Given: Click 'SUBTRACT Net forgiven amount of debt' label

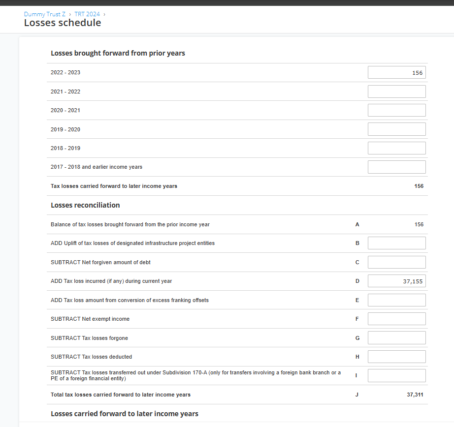Looking at the screenshot, I should [100, 262].
